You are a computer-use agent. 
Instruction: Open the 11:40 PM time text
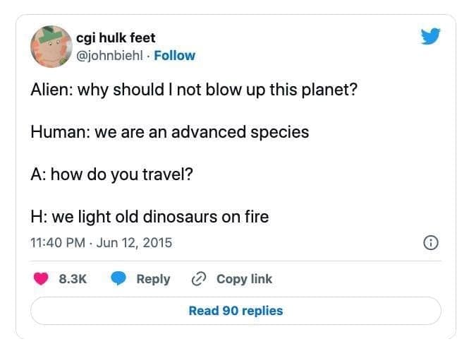click(x=56, y=243)
